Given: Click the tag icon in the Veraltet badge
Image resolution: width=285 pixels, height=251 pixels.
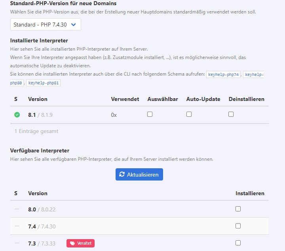Looking at the screenshot, I should (x=72, y=243).
